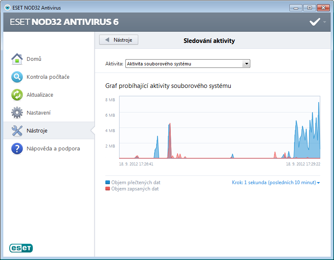Image resolution: width=334 pixels, height=260 pixels.
Task: Click the red Objem zapsaných dat swatch
Action: click(107, 189)
